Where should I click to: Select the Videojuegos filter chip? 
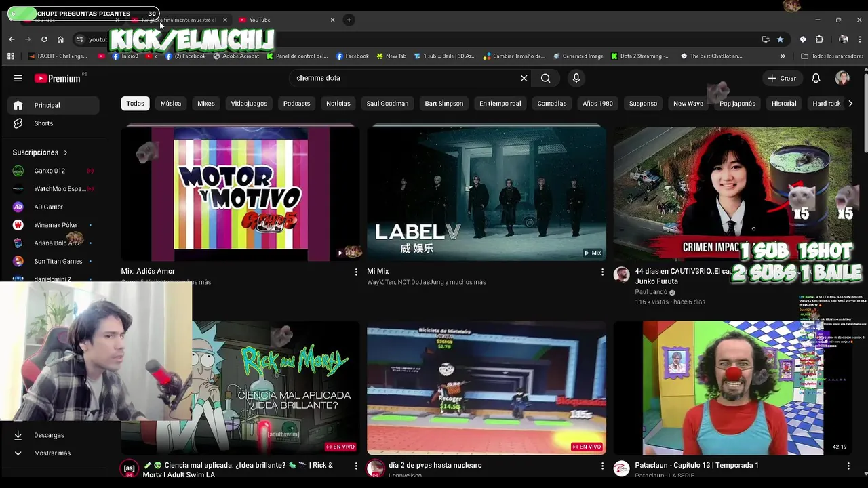click(249, 104)
